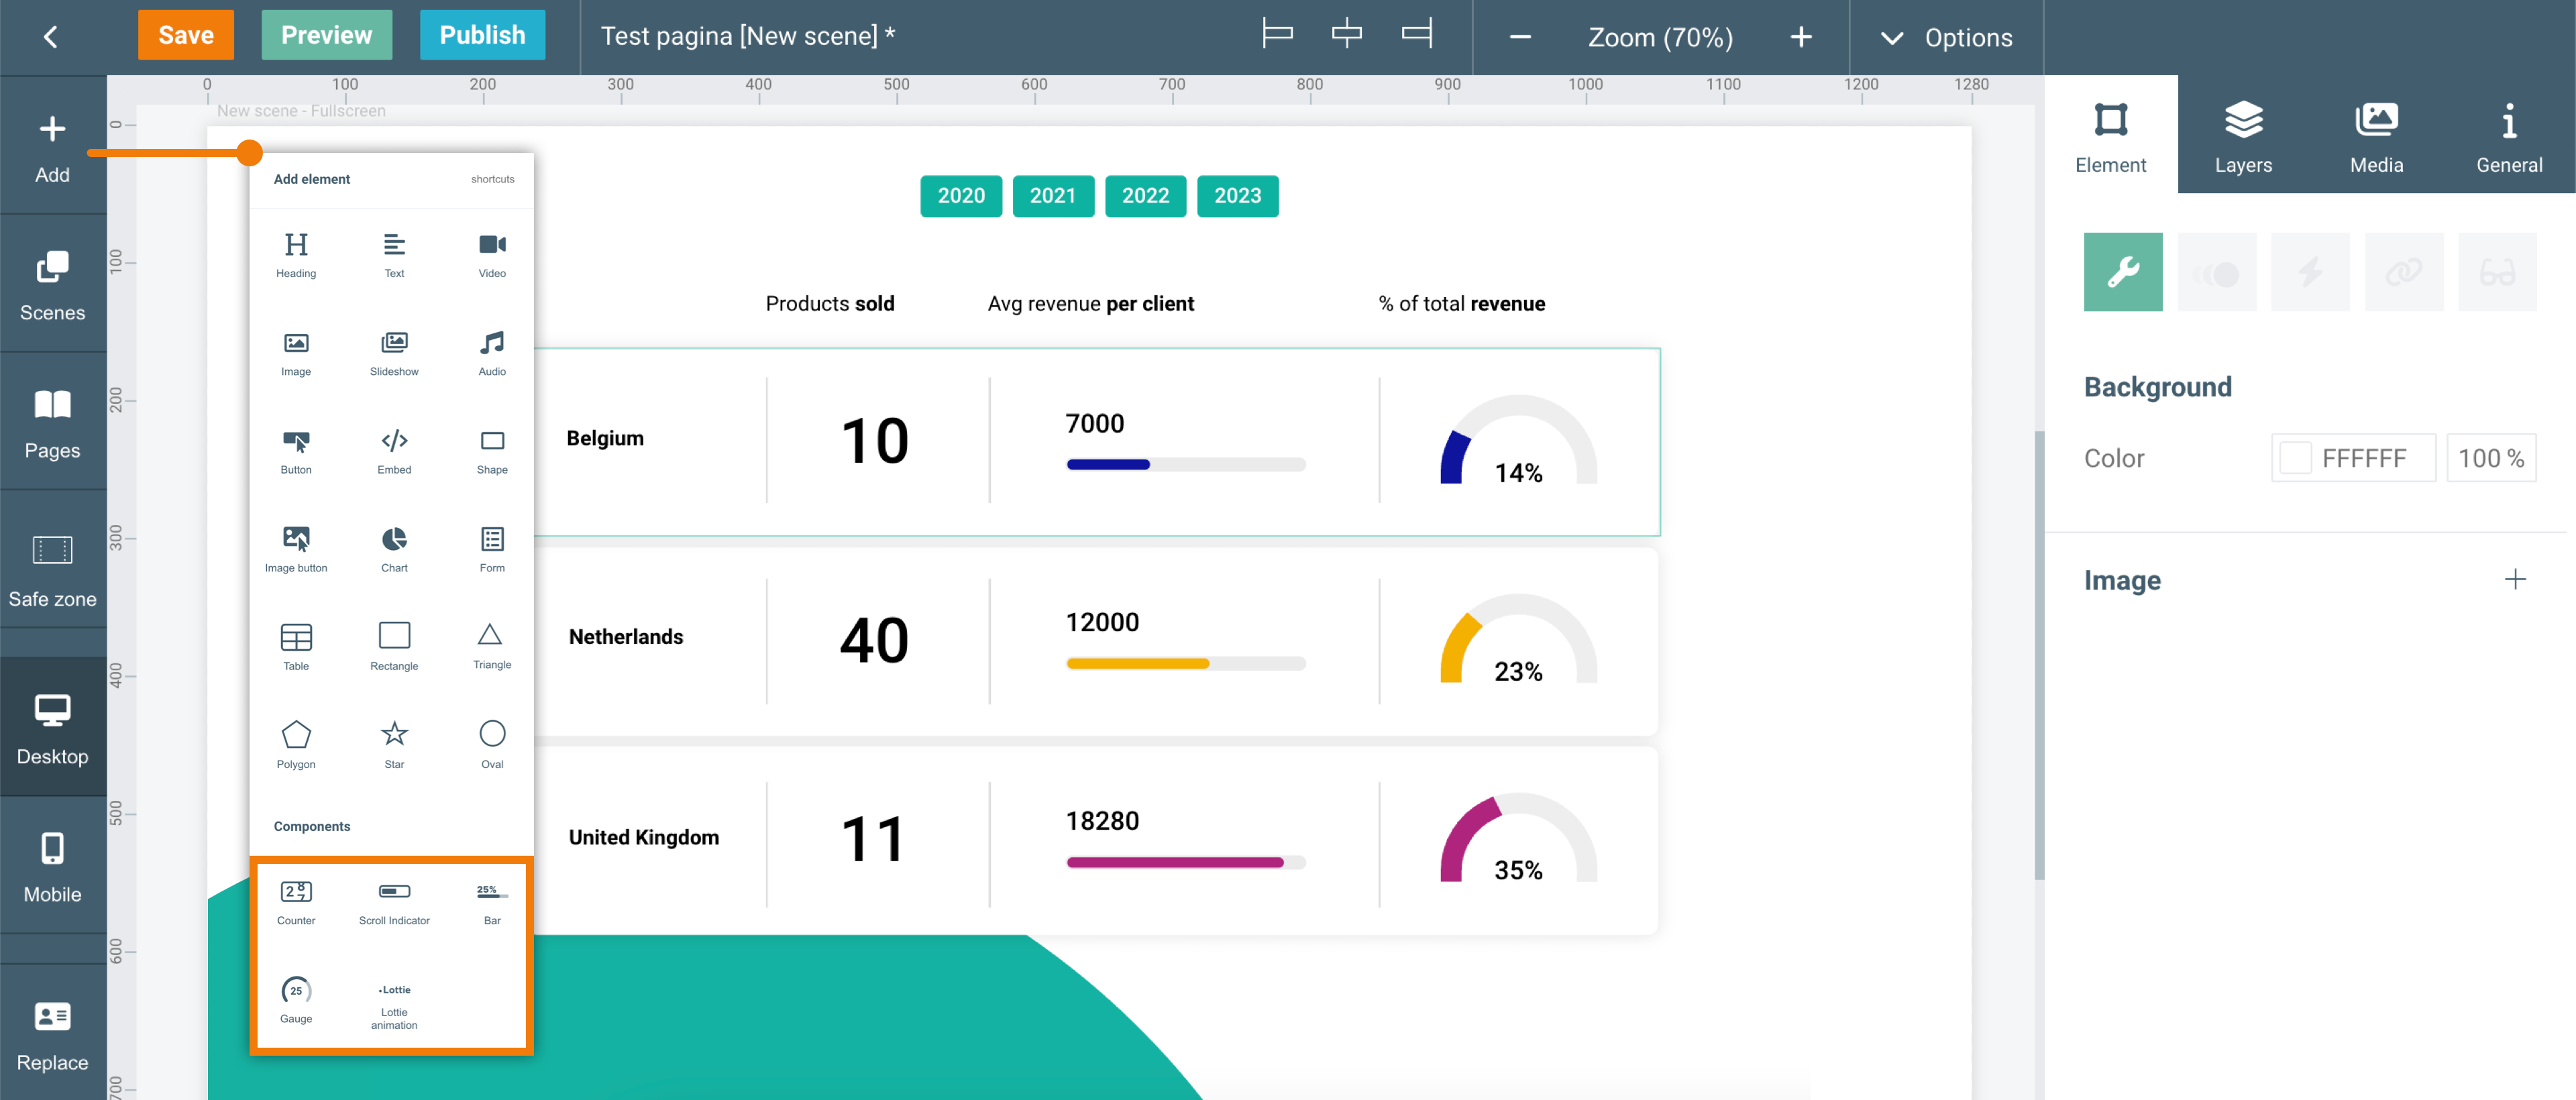Add a Rectangle shape

pyautogui.click(x=394, y=647)
